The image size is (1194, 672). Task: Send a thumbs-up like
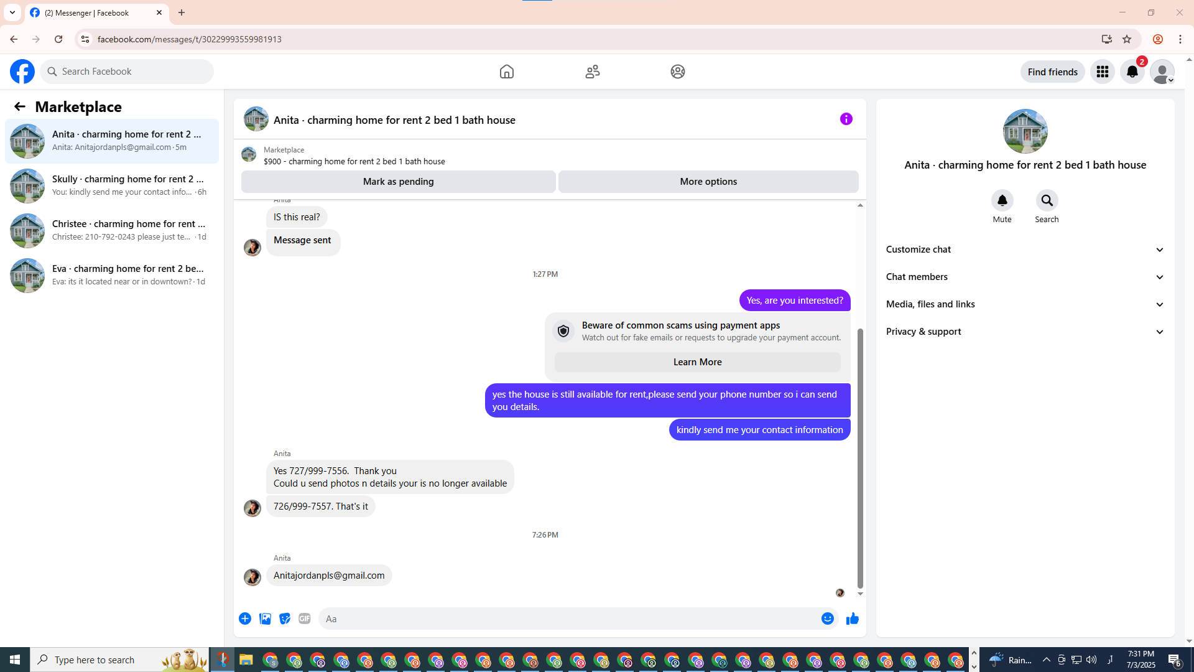pyautogui.click(x=852, y=618)
